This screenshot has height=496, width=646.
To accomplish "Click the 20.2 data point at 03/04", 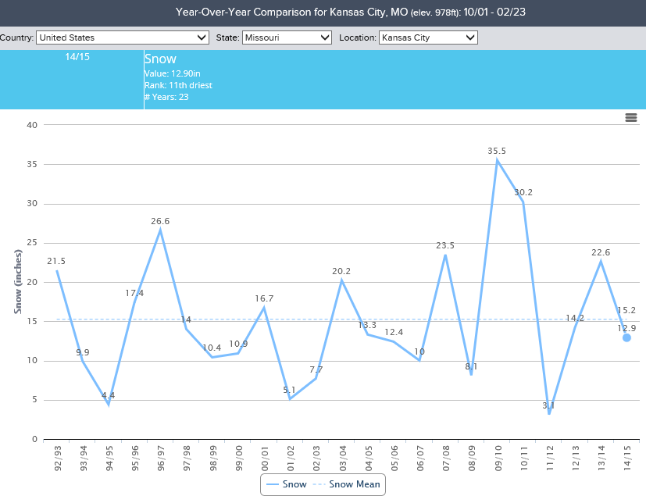I will pyautogui.click(x=342, y=280).
